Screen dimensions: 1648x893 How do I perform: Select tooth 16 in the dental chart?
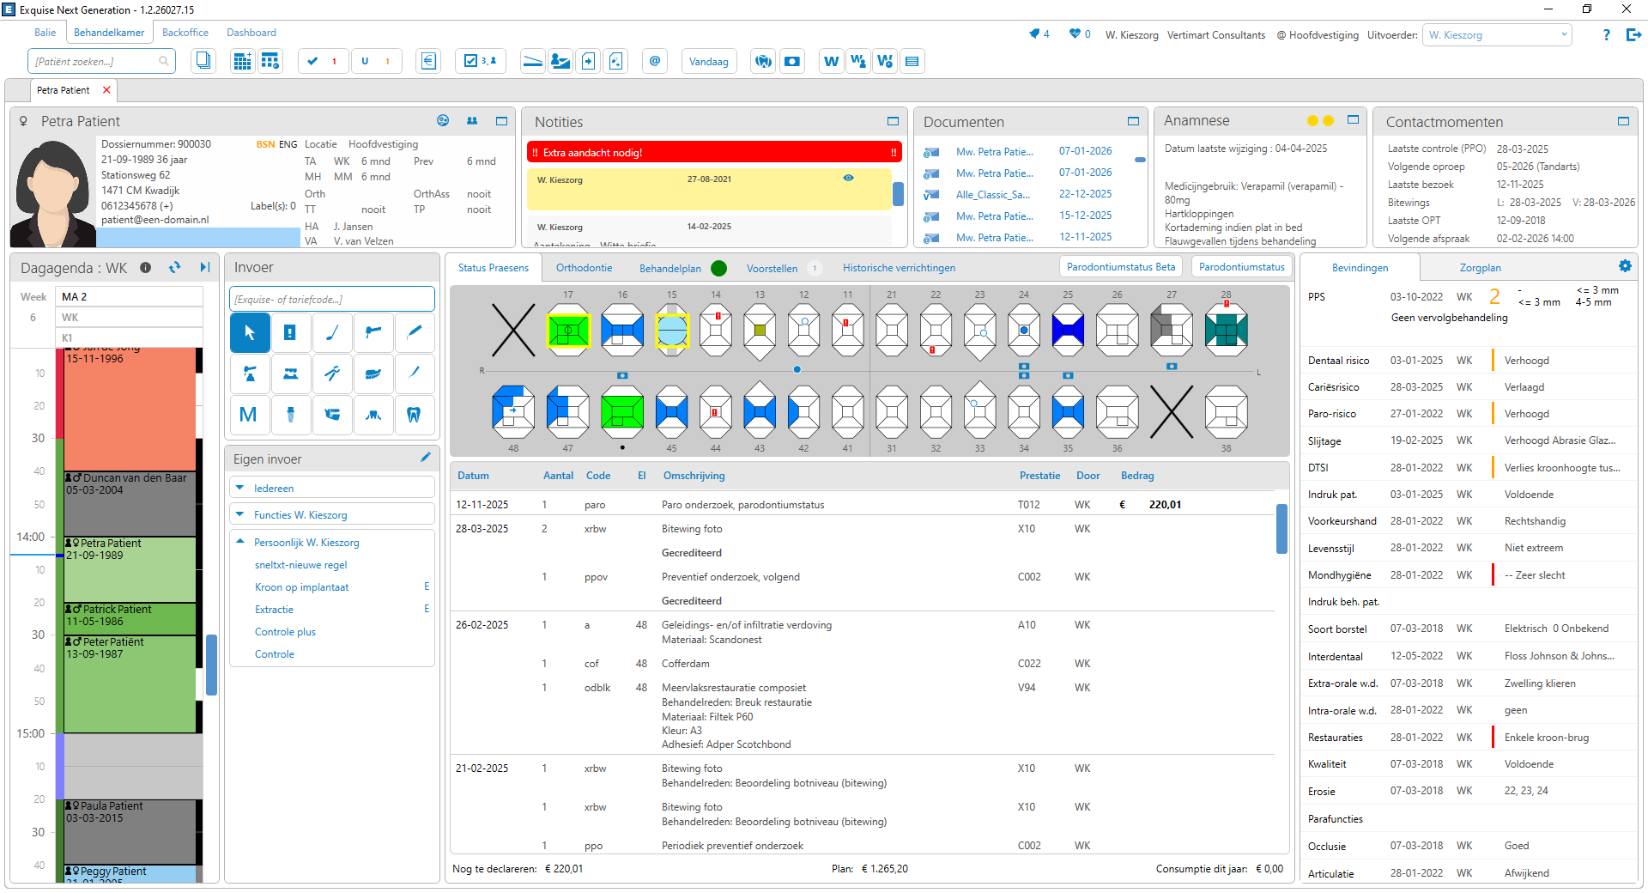coord(622,331)
